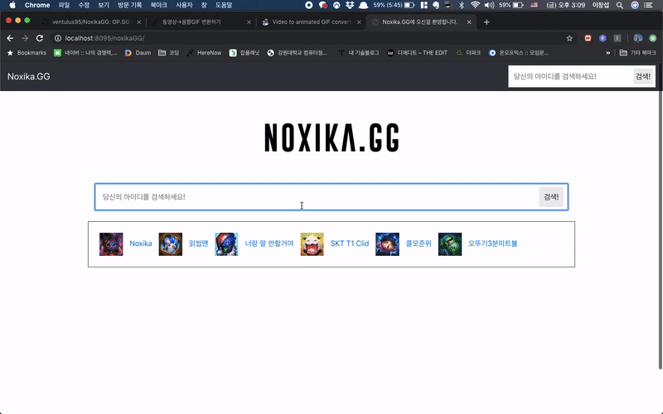The width and height of the screenshot is (663, 414).
Task: Open the Bookmarks star bookmark
Action: pyautogui.click(x=27, y=53)
